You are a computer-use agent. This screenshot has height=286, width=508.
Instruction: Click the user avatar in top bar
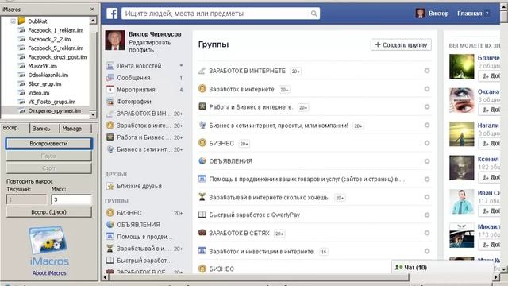(420, 14)
